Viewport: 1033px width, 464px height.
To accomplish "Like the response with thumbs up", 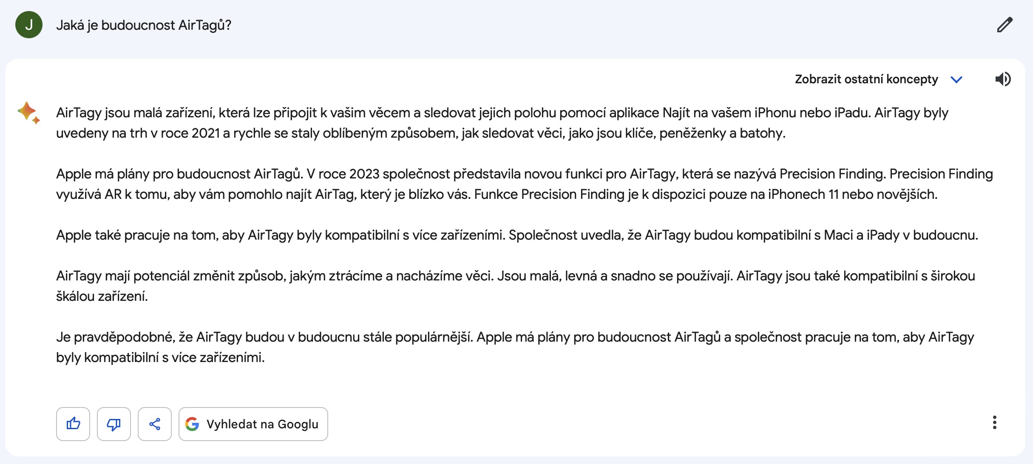I will tap(73, 424).
